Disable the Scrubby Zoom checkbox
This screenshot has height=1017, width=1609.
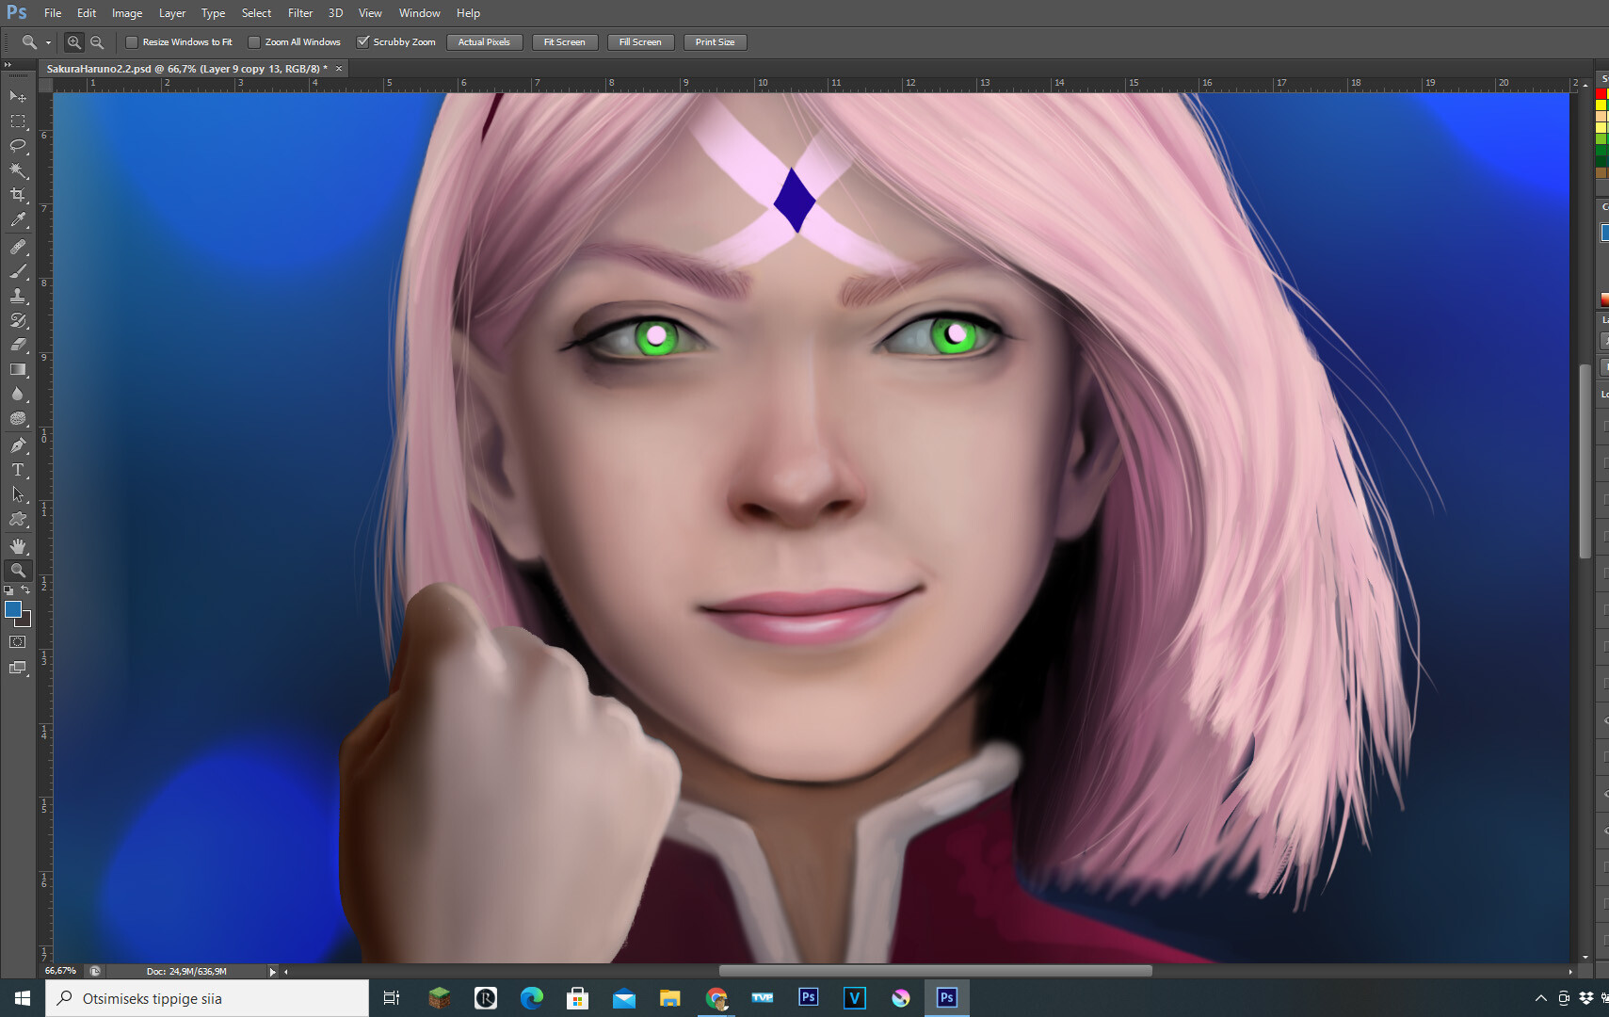point(364,41)
